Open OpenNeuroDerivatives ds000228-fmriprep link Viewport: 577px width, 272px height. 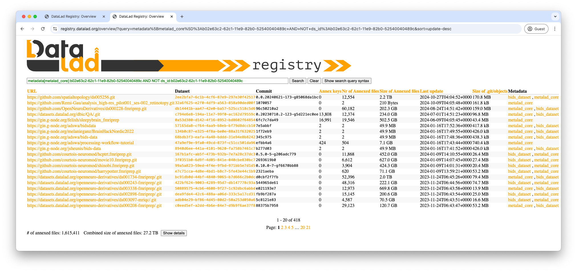tap(87, 109)
